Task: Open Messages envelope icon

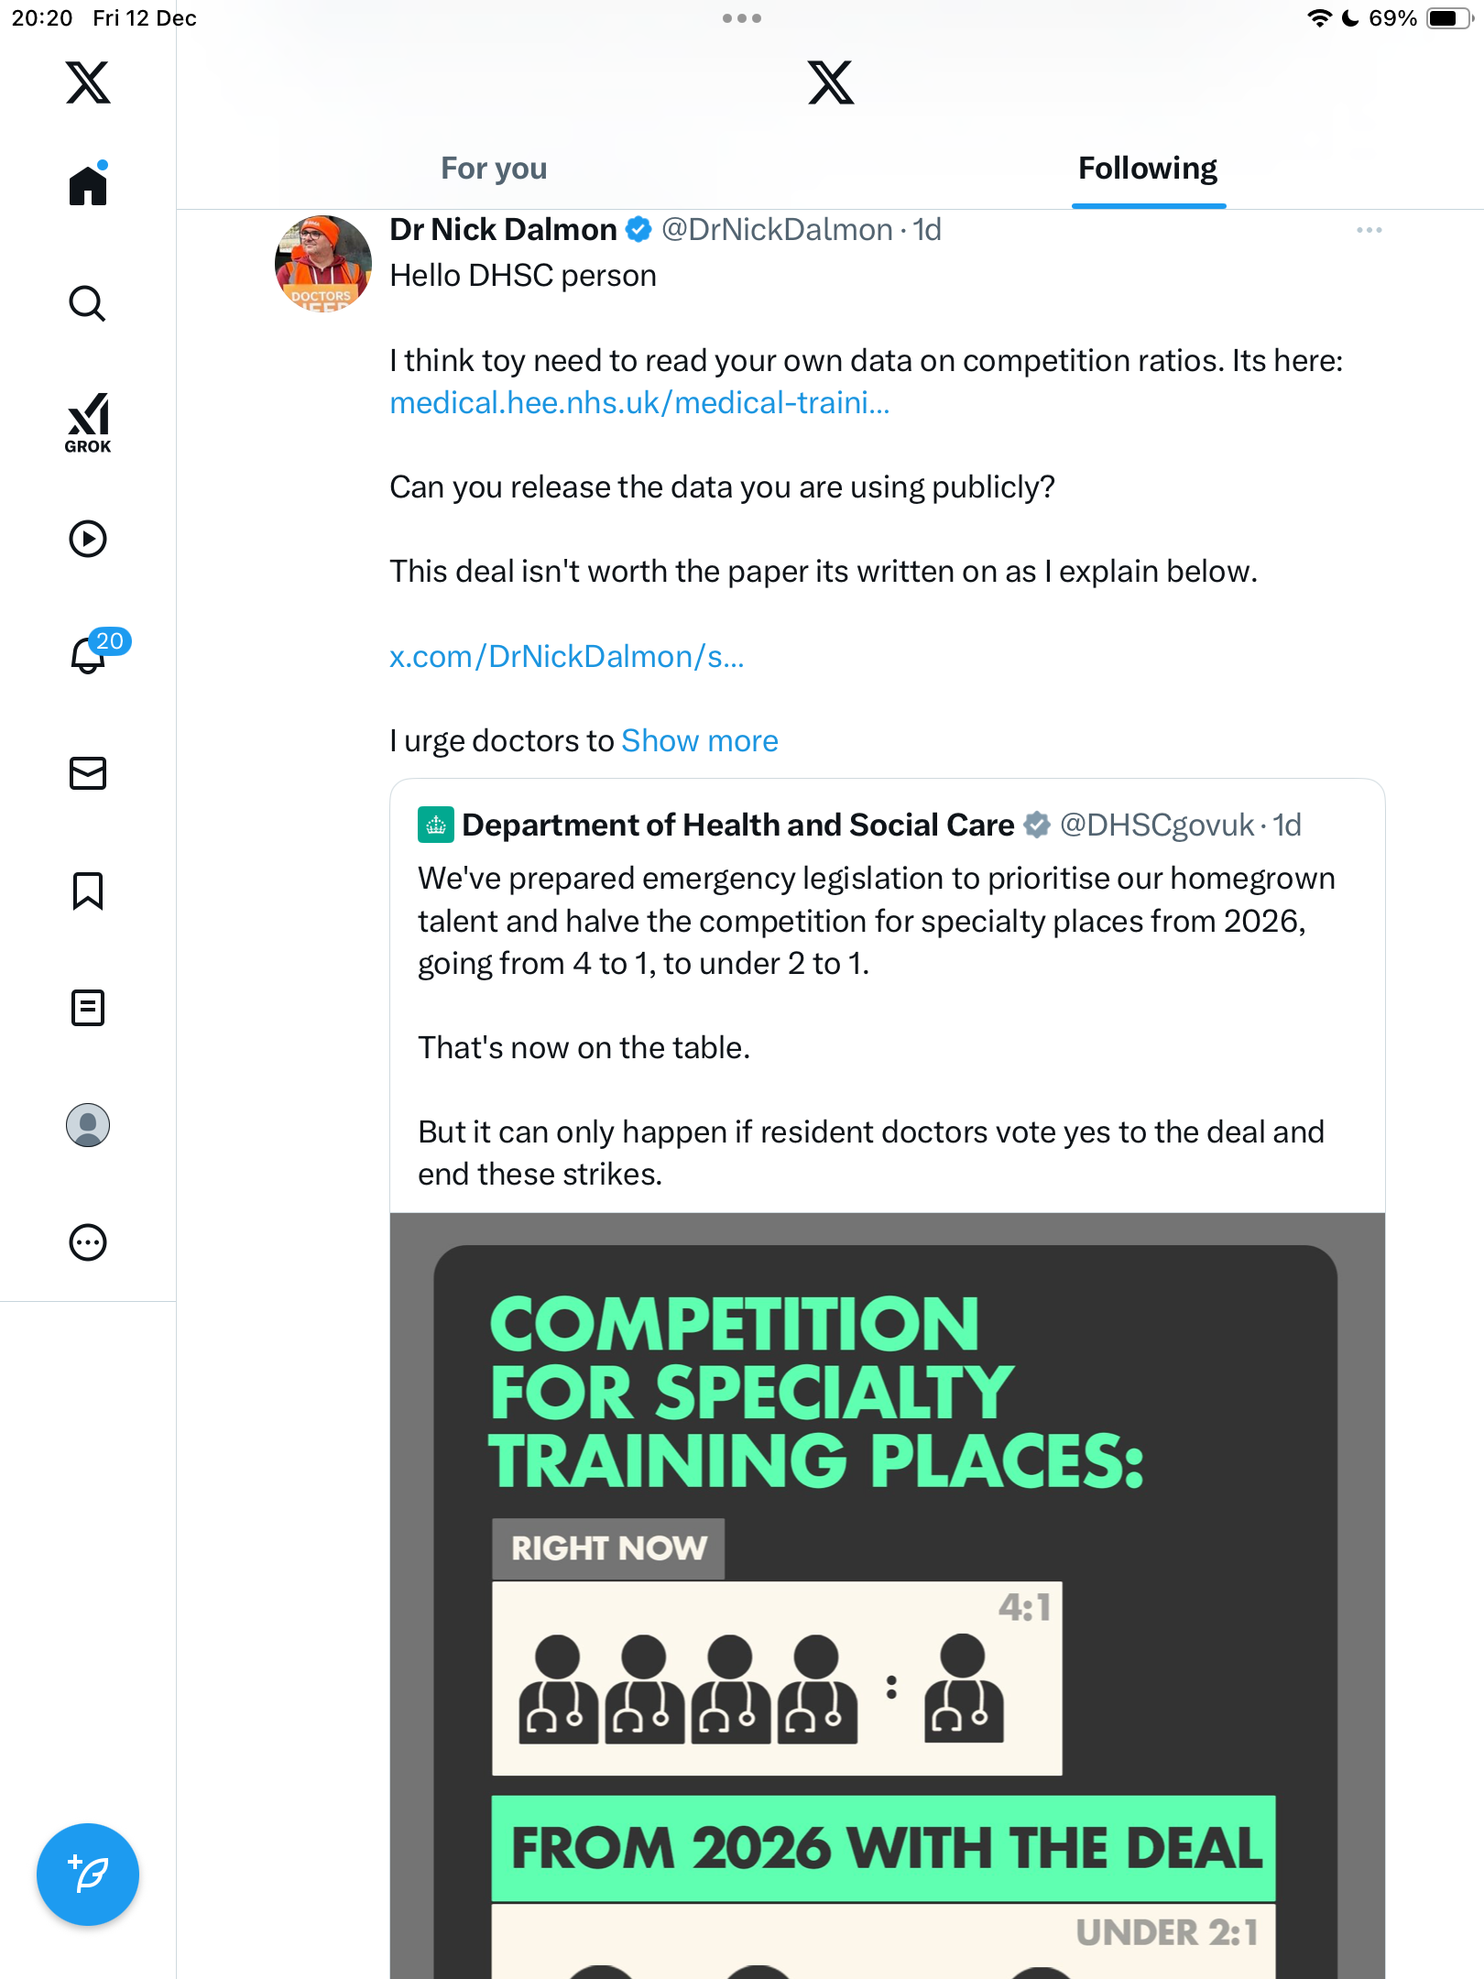Action: (x=88, y=773)
